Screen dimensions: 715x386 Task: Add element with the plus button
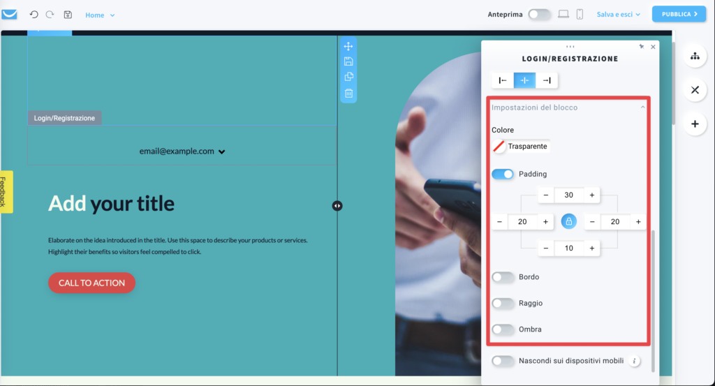click(695, 124)
